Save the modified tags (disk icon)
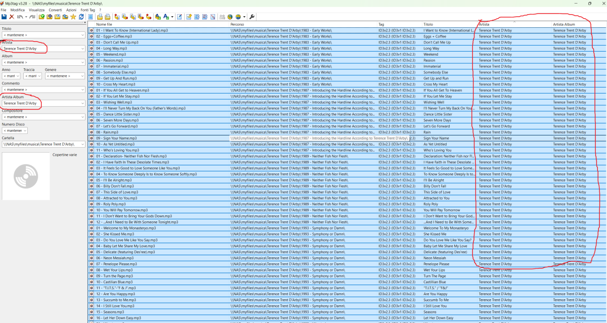 click(x=5, y=17)
